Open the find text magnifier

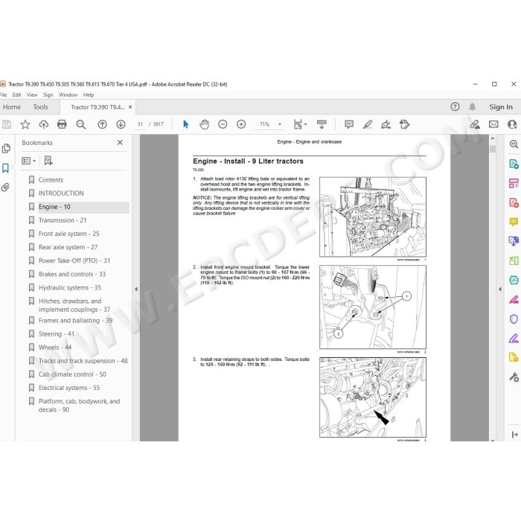[x=80, y=124]
